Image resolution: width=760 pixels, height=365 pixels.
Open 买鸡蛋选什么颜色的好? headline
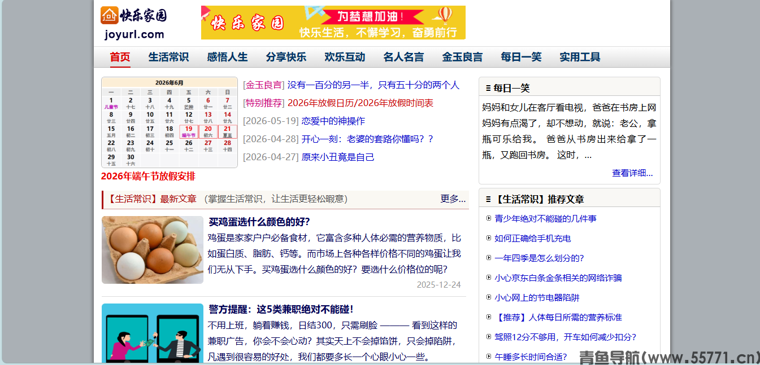pyautogui.click(x=259, y=222)
